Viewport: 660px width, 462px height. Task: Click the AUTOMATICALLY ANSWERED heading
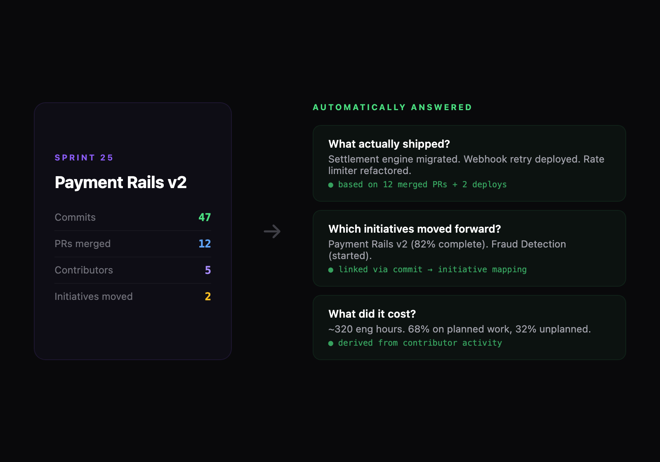(392, 107)
